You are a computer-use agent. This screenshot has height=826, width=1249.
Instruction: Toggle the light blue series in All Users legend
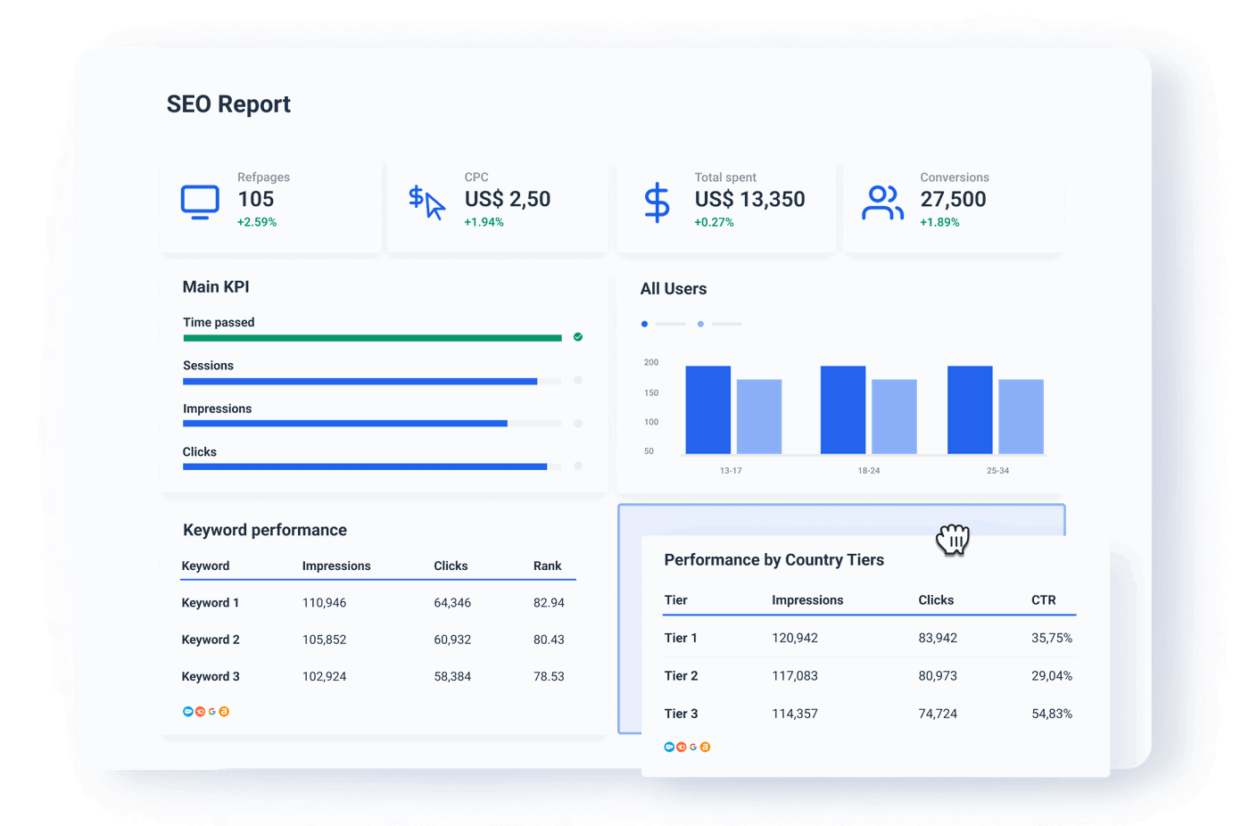pyautogui.click(x=700, y=324)
